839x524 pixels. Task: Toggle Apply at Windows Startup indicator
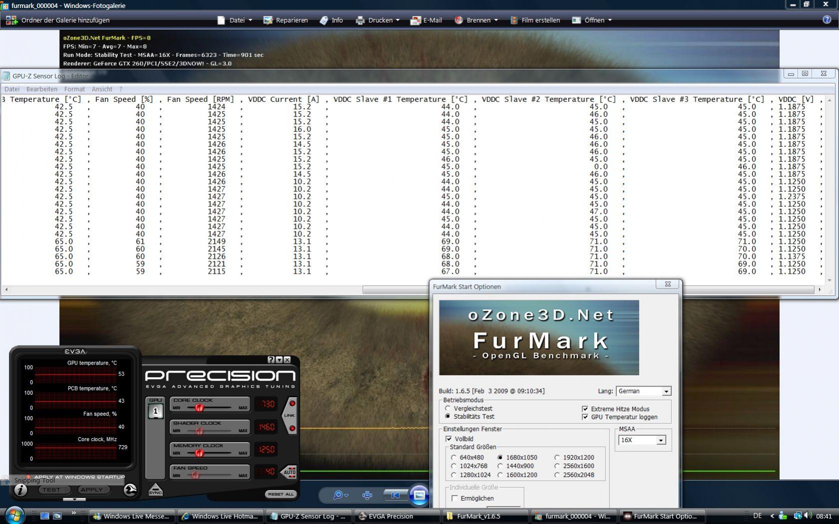[28, 477]
